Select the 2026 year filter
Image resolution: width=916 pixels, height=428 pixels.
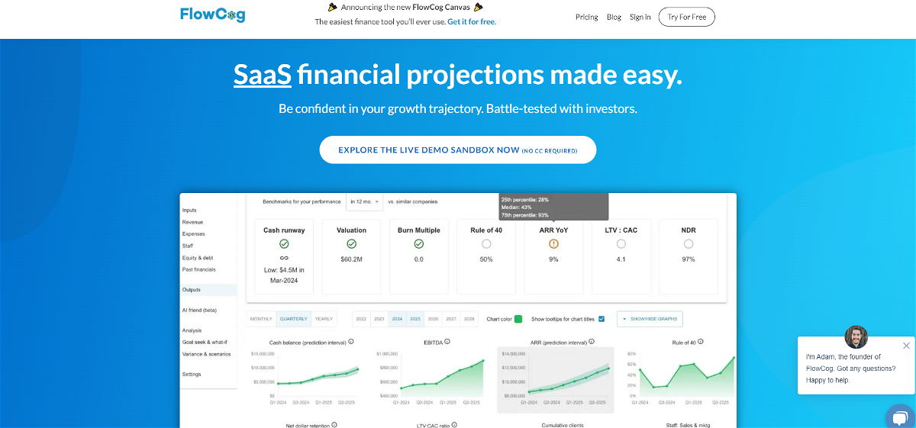433,319
